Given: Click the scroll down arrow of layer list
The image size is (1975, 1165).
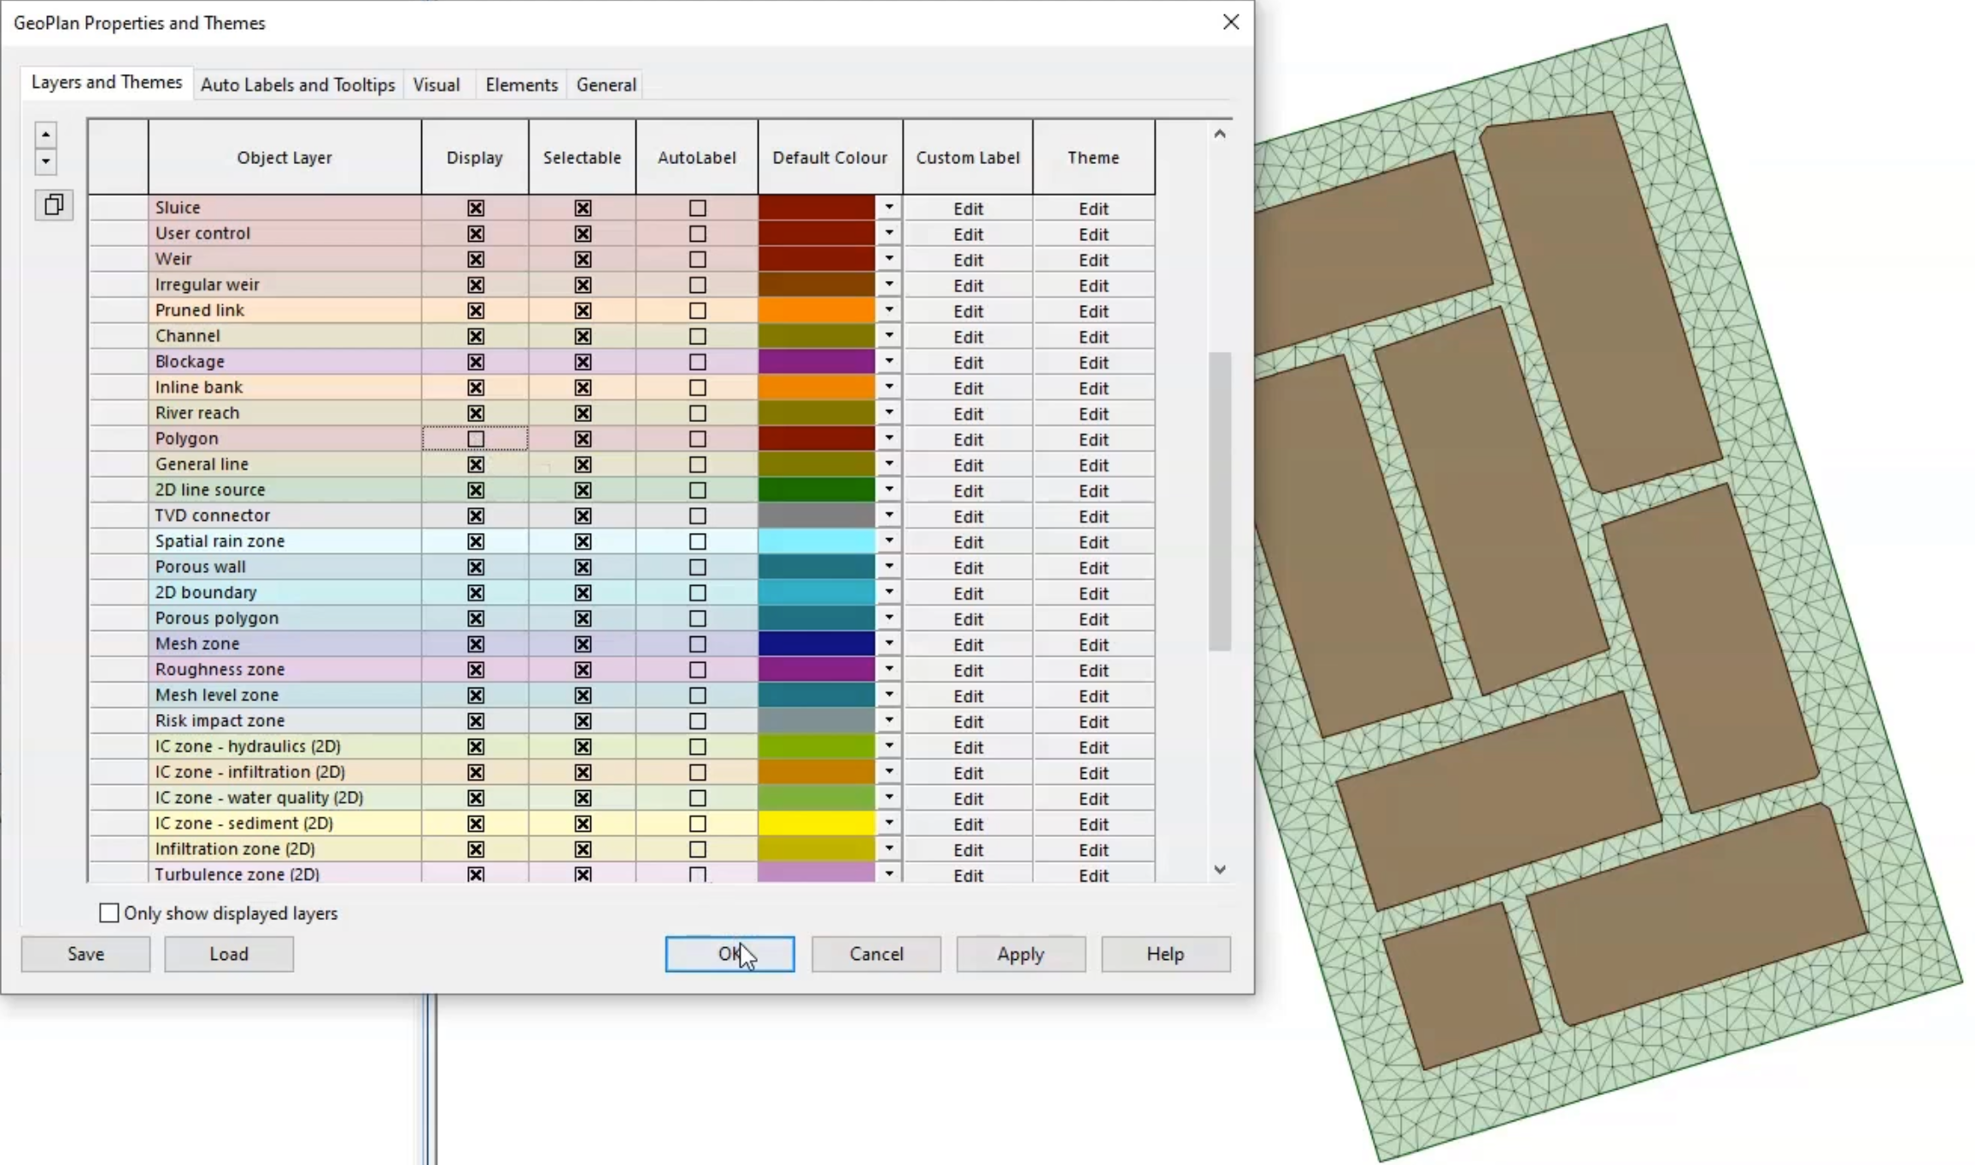Looking at the screenshot, I should [x=1220, y=869].
